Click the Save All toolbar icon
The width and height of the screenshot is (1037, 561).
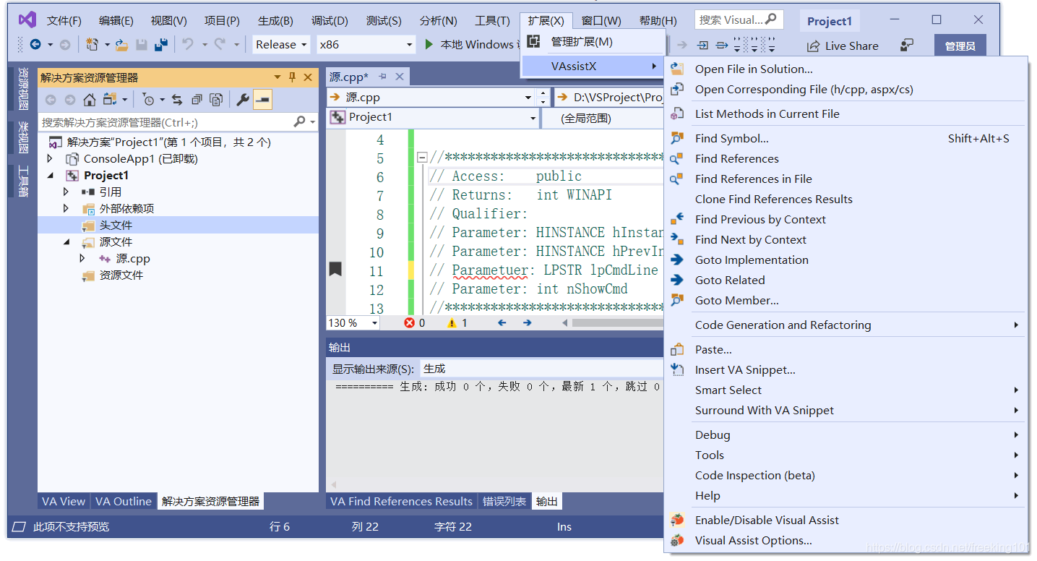coord(160,45)
